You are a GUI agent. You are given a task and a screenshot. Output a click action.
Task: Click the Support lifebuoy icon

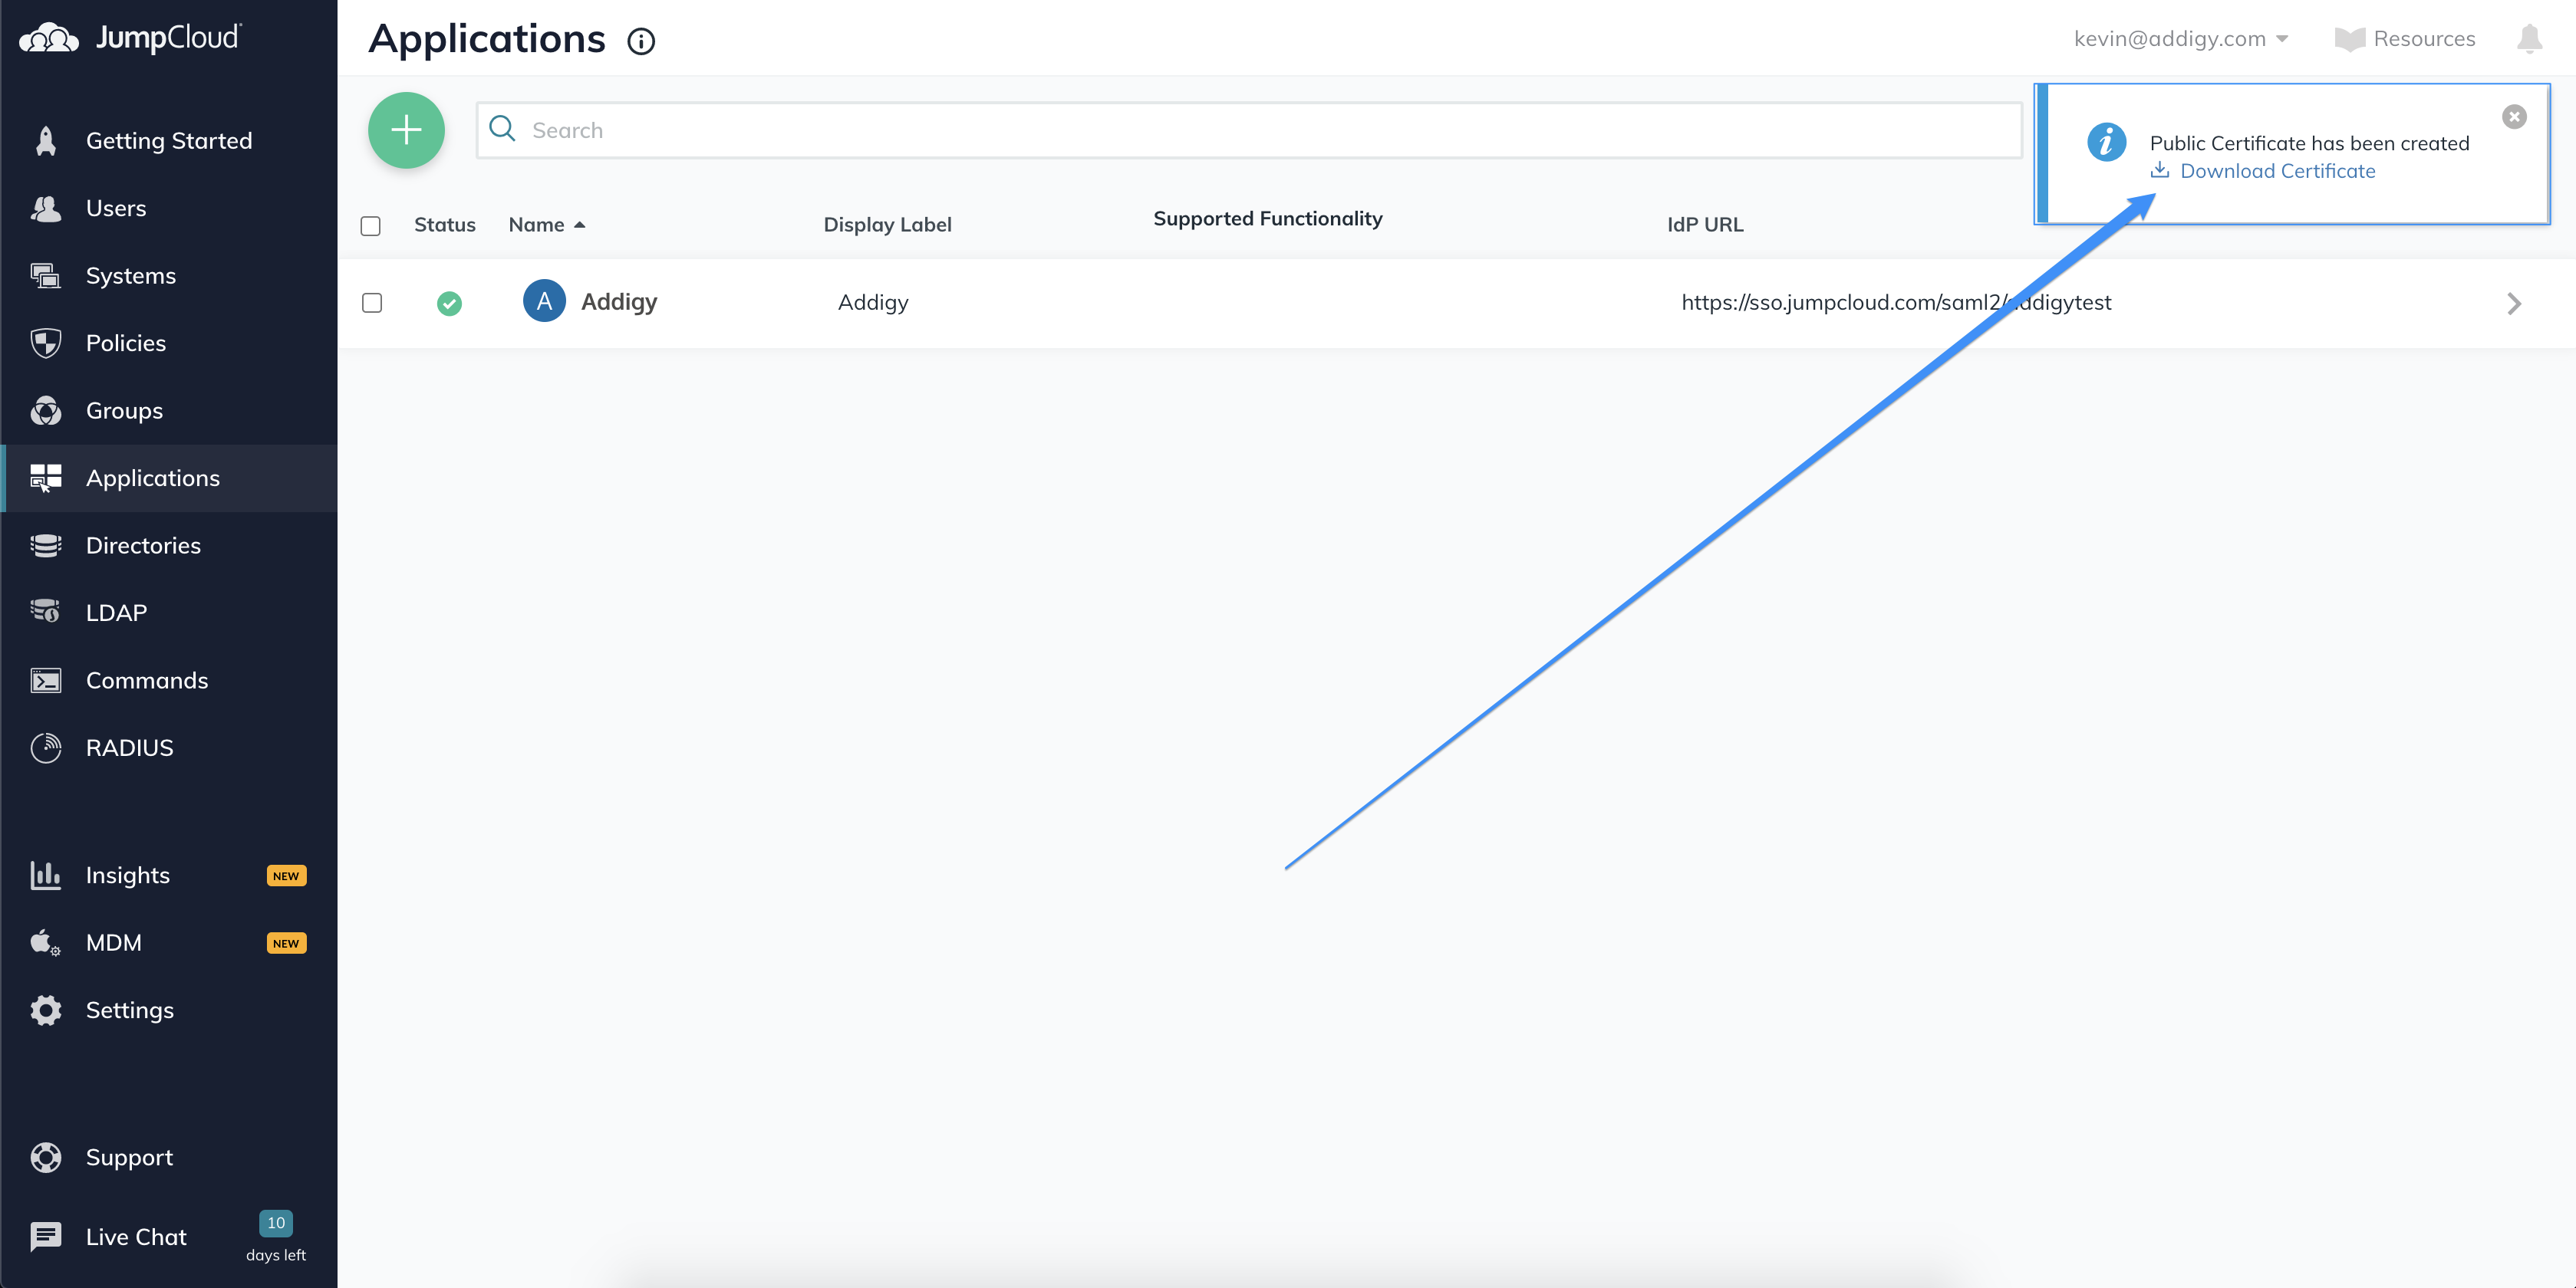point(46,1157)
